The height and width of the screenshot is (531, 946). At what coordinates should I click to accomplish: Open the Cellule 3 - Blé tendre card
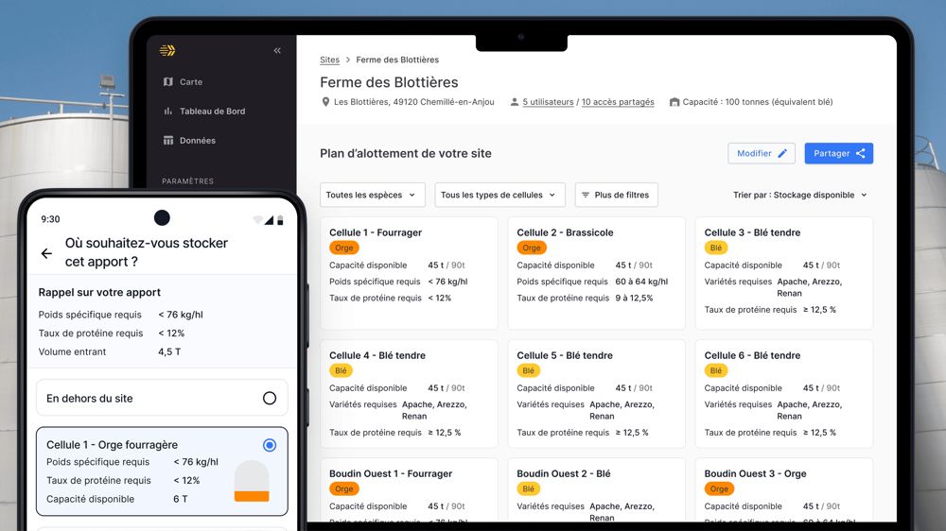[x=783, y=273]
